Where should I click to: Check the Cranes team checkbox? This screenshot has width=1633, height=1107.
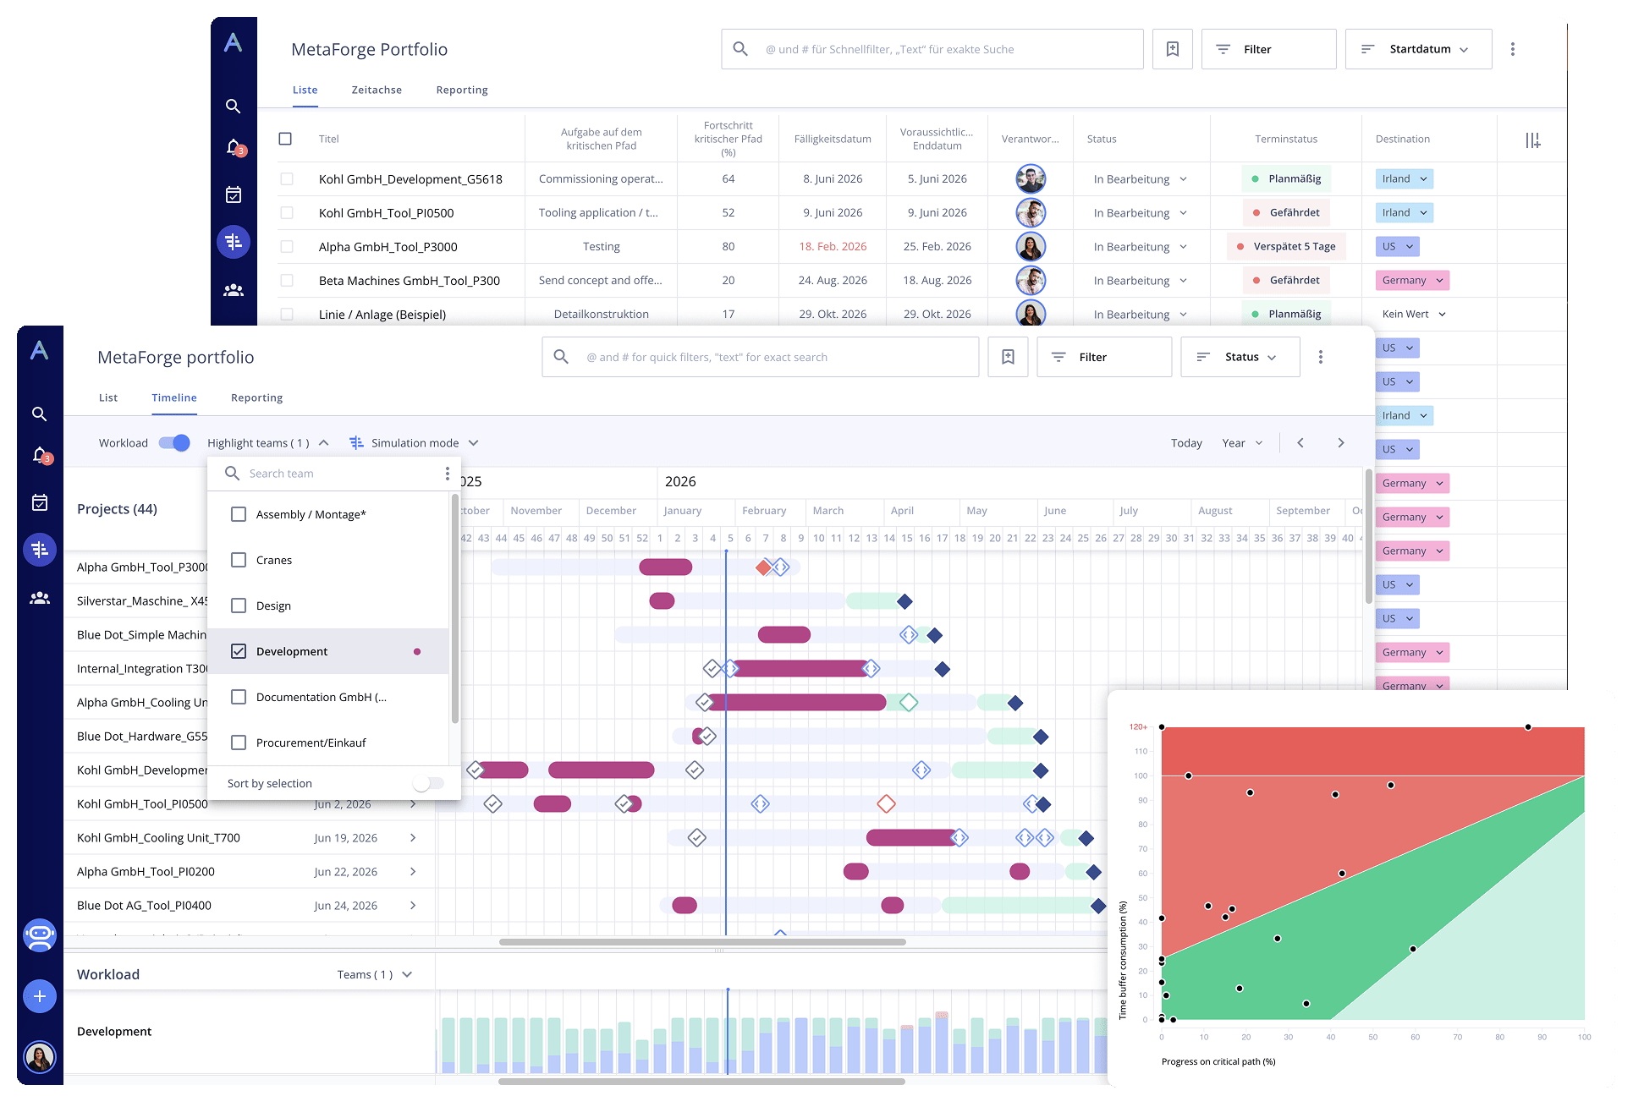point(239,560)
